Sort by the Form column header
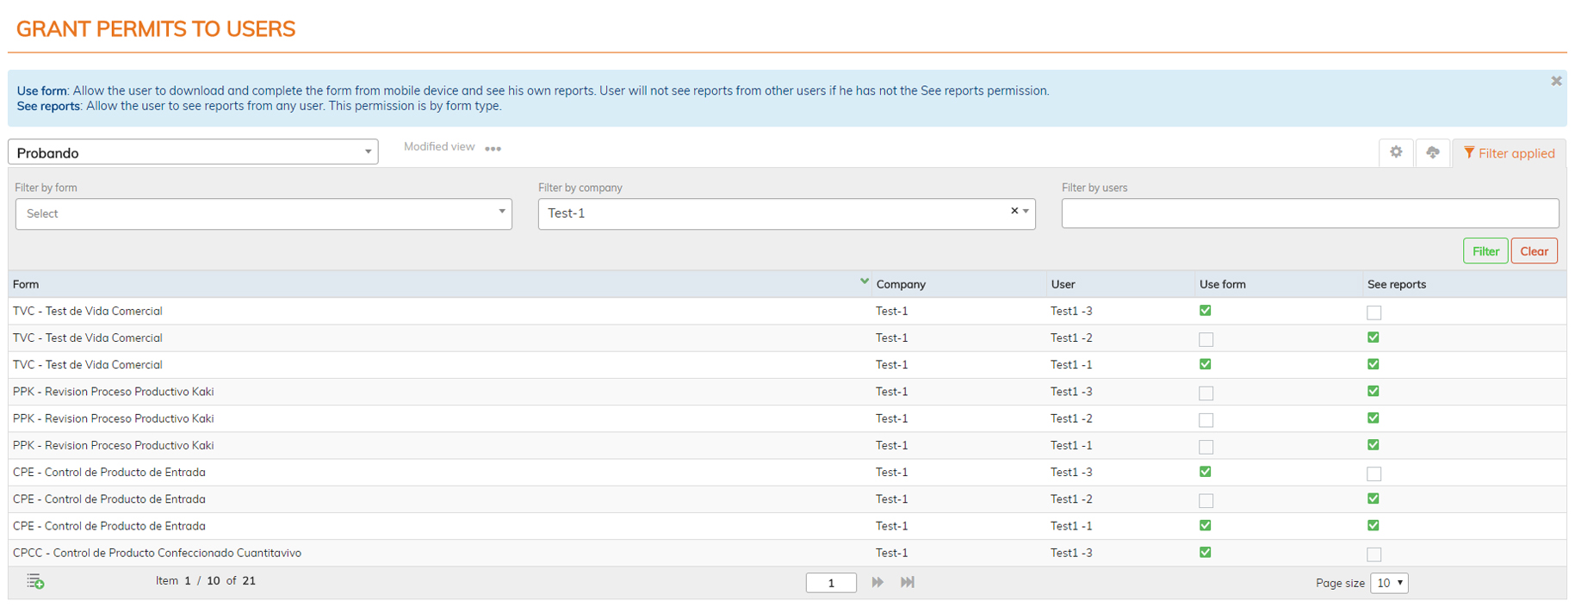The height and width of the screenshot is (613, 1575). 26,284
